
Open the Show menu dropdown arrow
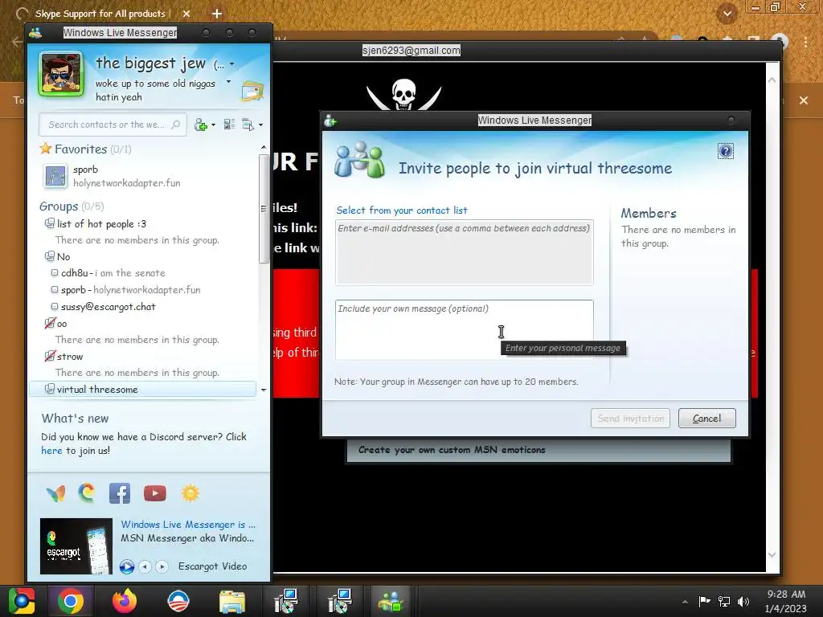click(261, 125)
